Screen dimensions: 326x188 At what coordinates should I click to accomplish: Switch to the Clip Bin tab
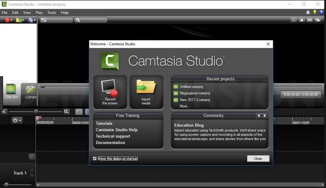coord(11,92)
